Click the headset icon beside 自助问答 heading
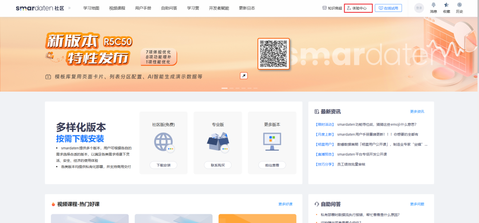 pyautogui.click(x=317, y=204)
